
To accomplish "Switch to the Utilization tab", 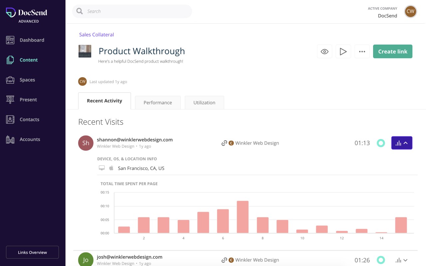I will [x=204, y=102].
